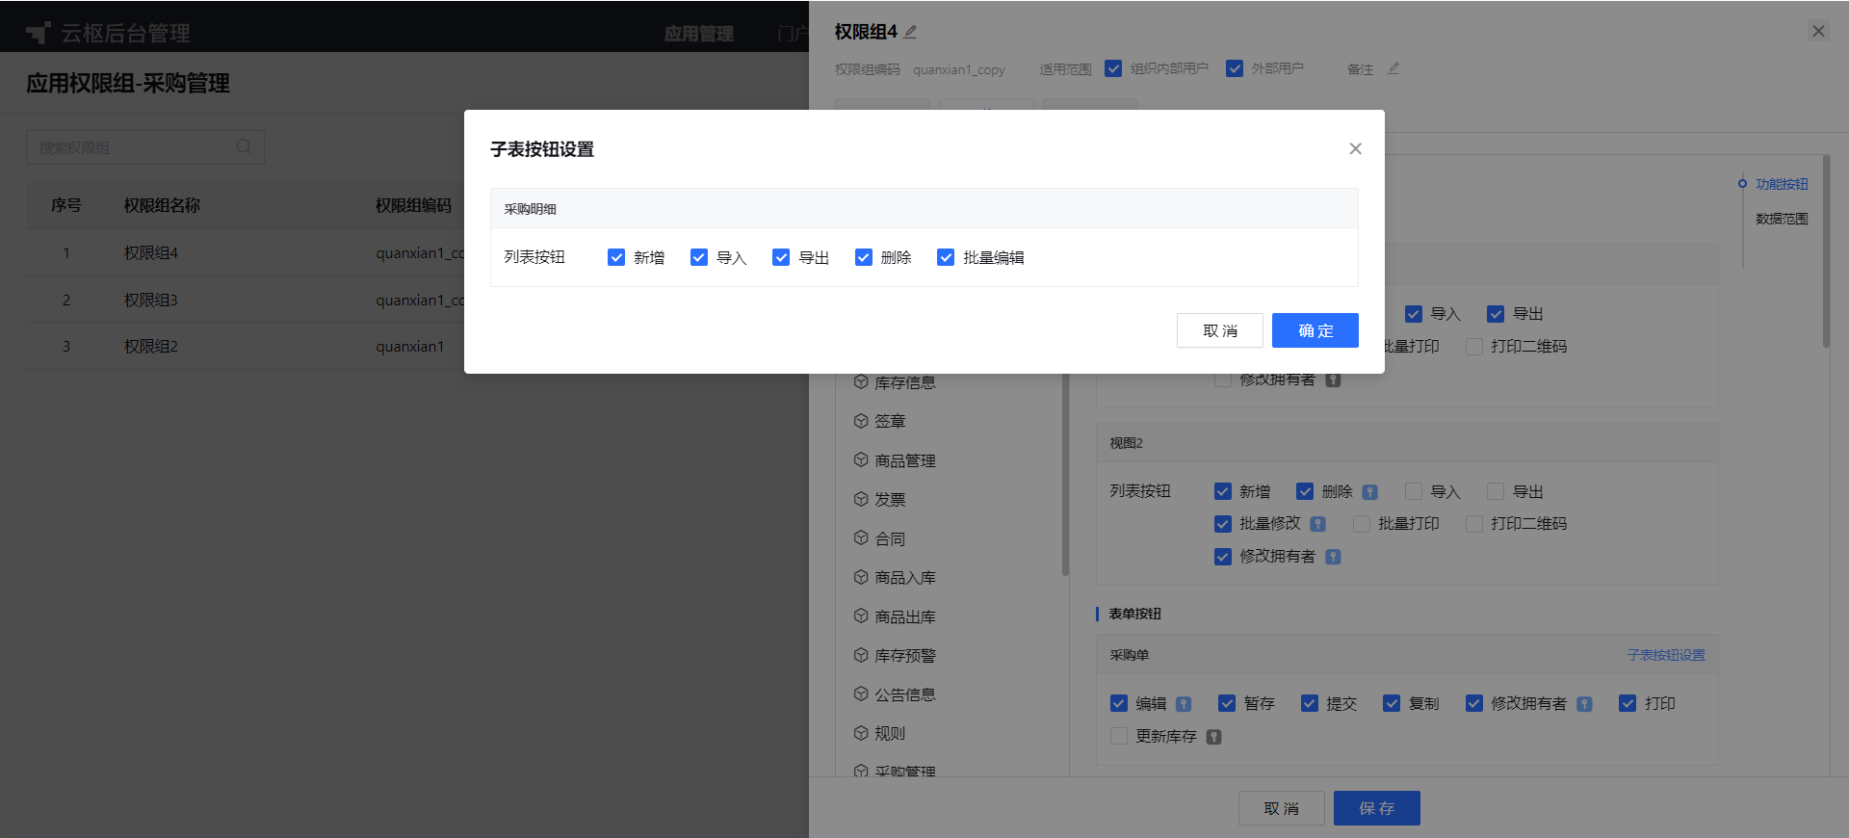
Task: Jump to the 功能按钮 anchor
Action: 1782,184
